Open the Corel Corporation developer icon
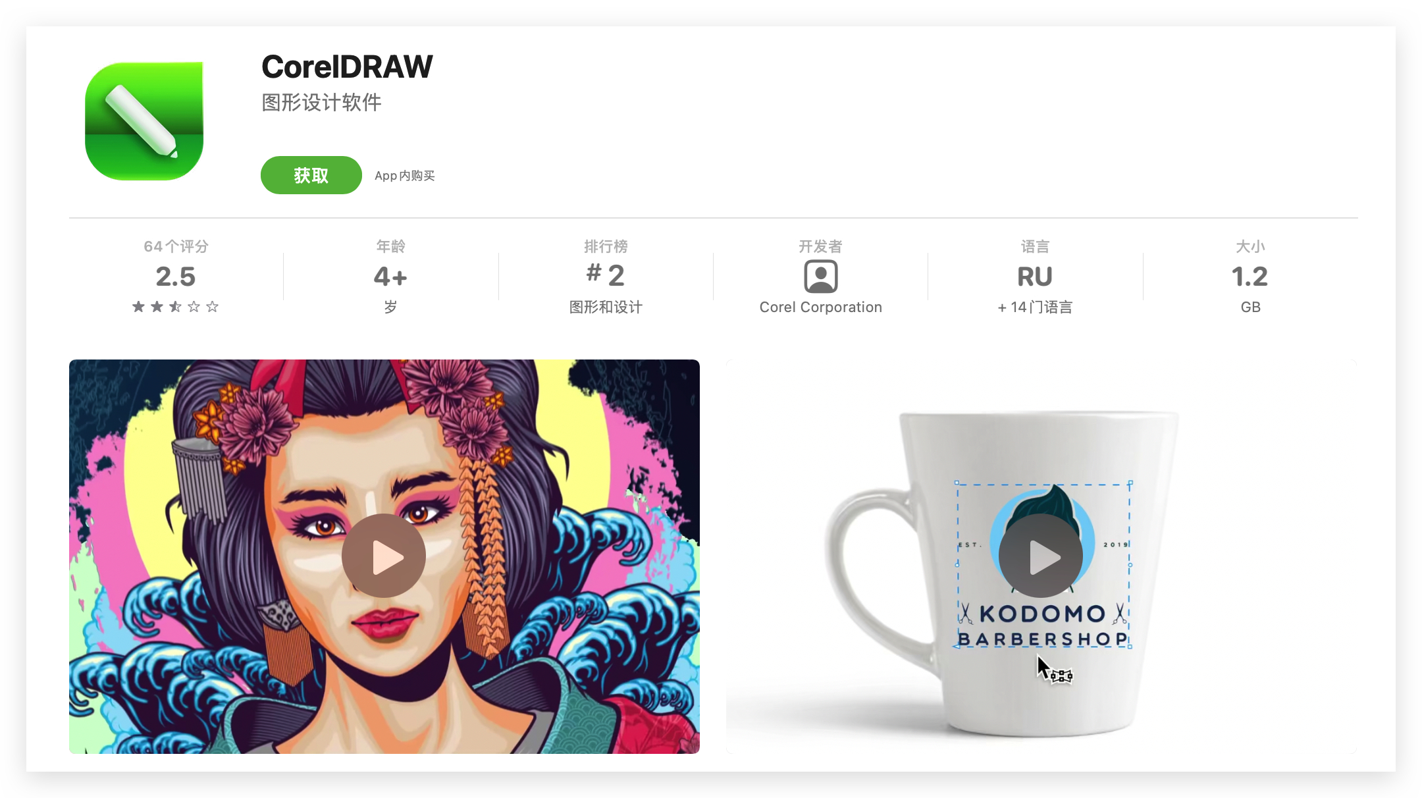The image size is (1422, 798). tap(820, 277)
